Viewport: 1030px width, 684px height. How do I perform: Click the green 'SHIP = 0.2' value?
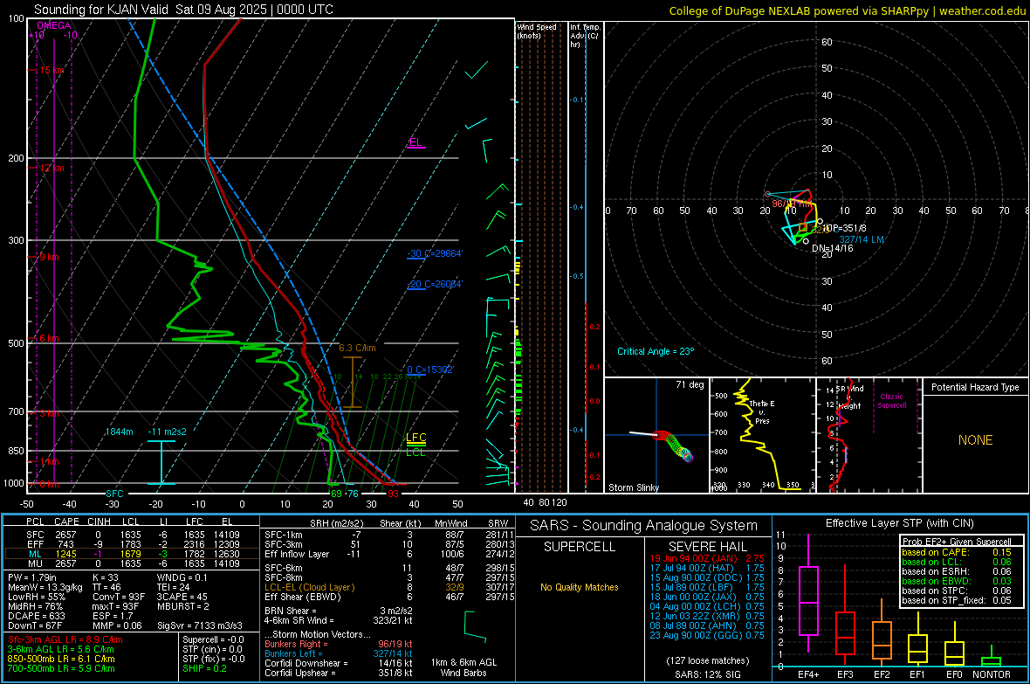(x=204, y=668)
